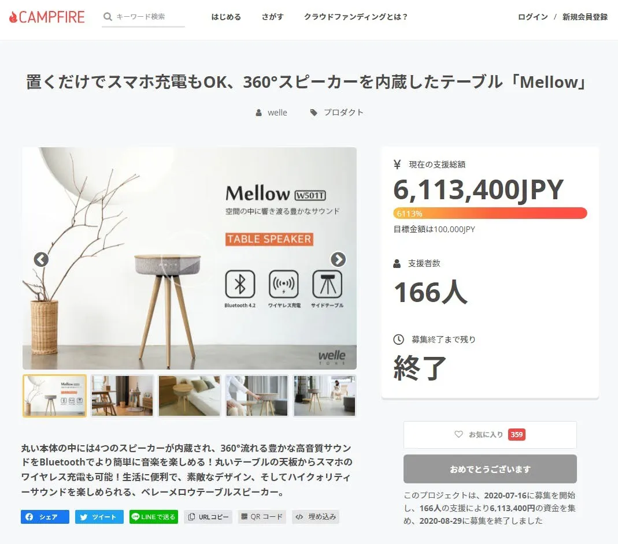Image resolution: width=618 pixels, height=544 pixels.
Task: Click the search magnifier icon
Action: 107,17
